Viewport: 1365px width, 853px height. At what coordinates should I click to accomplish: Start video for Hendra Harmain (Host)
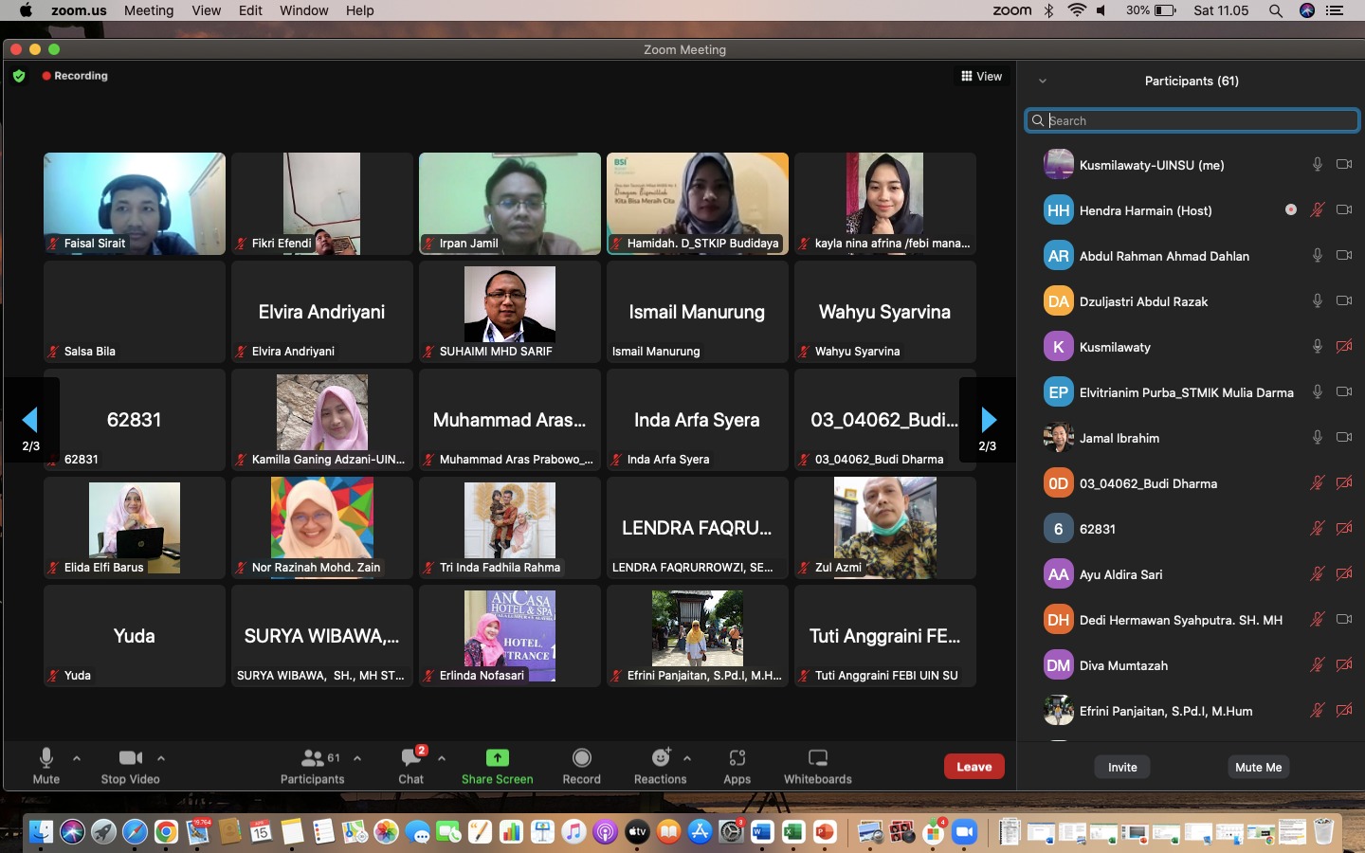click(1345, 209)
